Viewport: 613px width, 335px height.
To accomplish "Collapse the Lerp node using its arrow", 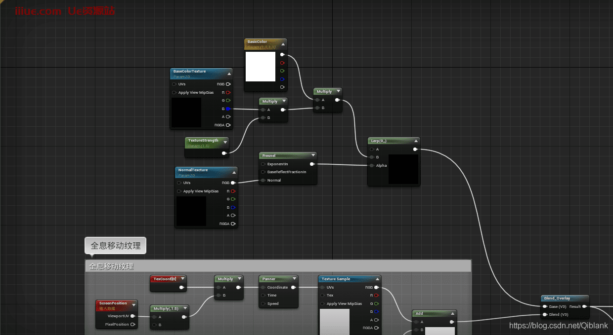I will [x=416, y=141].
